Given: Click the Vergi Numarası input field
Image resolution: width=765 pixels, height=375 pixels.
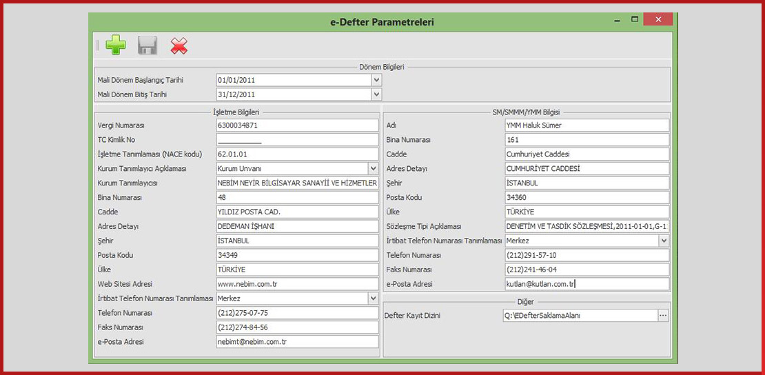Looking at the screenshot, I should click(296, 125).
